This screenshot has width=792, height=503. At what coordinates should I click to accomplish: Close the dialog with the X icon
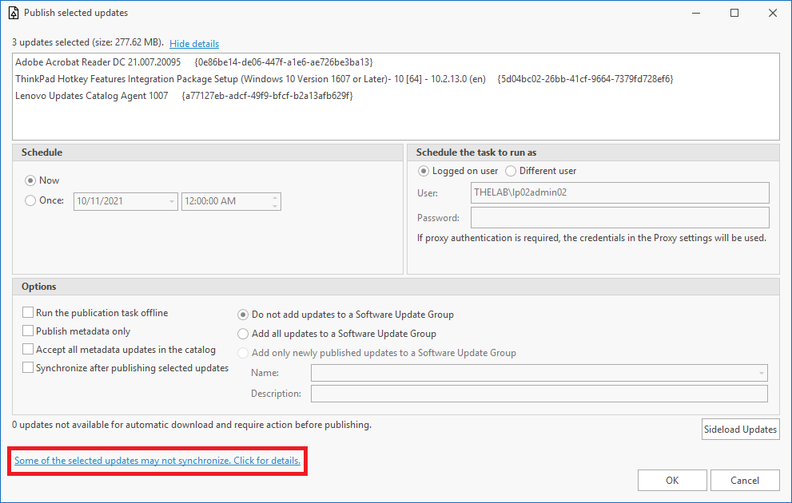[773, 13]
